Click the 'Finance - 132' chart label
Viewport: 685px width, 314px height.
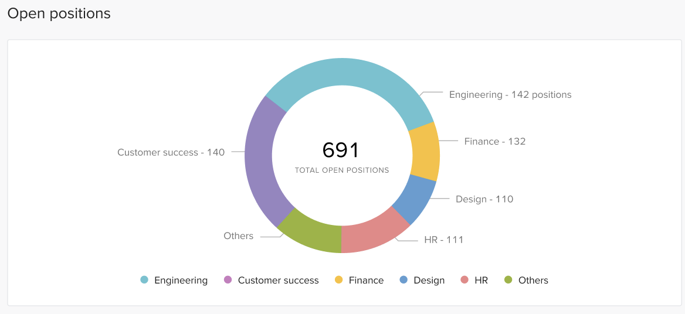pos(495,141)
